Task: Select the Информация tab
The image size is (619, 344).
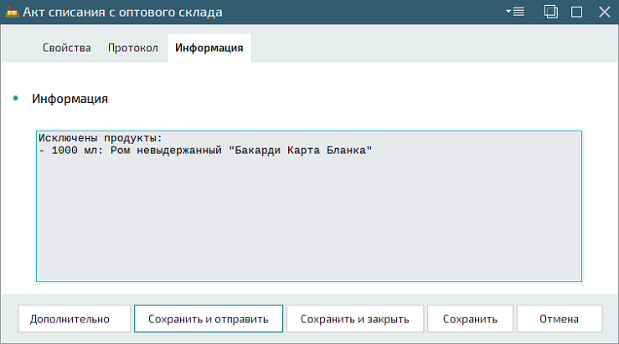Action: tap(209, 48)
